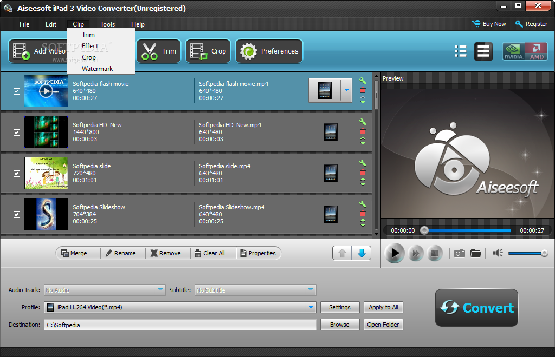Image resolution: width=555 pixels, height=357 pixels.
Task: Play the preview video
Action: (395, 253)
